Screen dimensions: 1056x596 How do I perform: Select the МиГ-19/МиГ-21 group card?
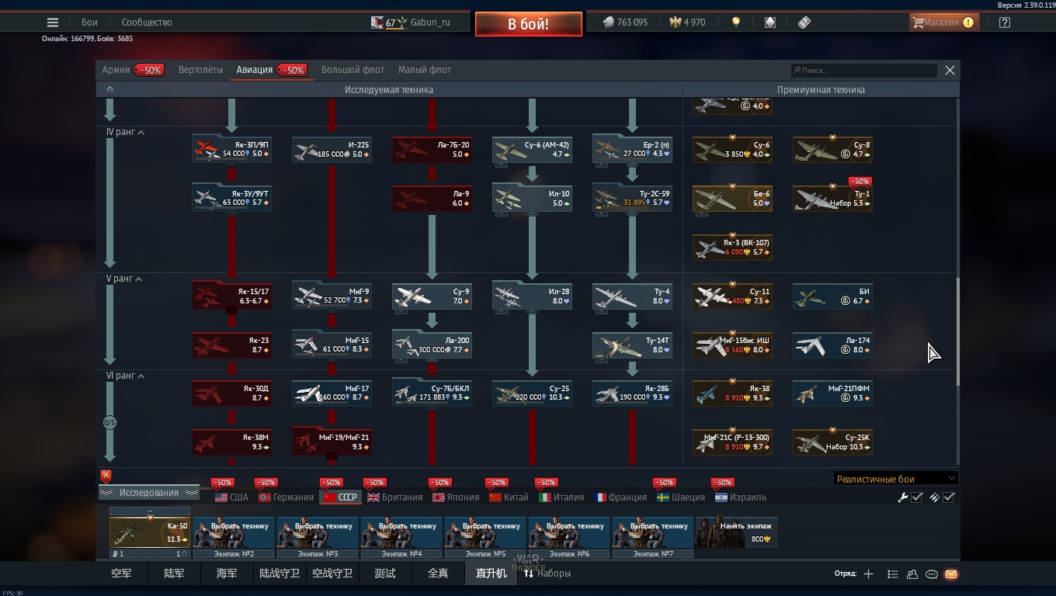click(332, 442)
